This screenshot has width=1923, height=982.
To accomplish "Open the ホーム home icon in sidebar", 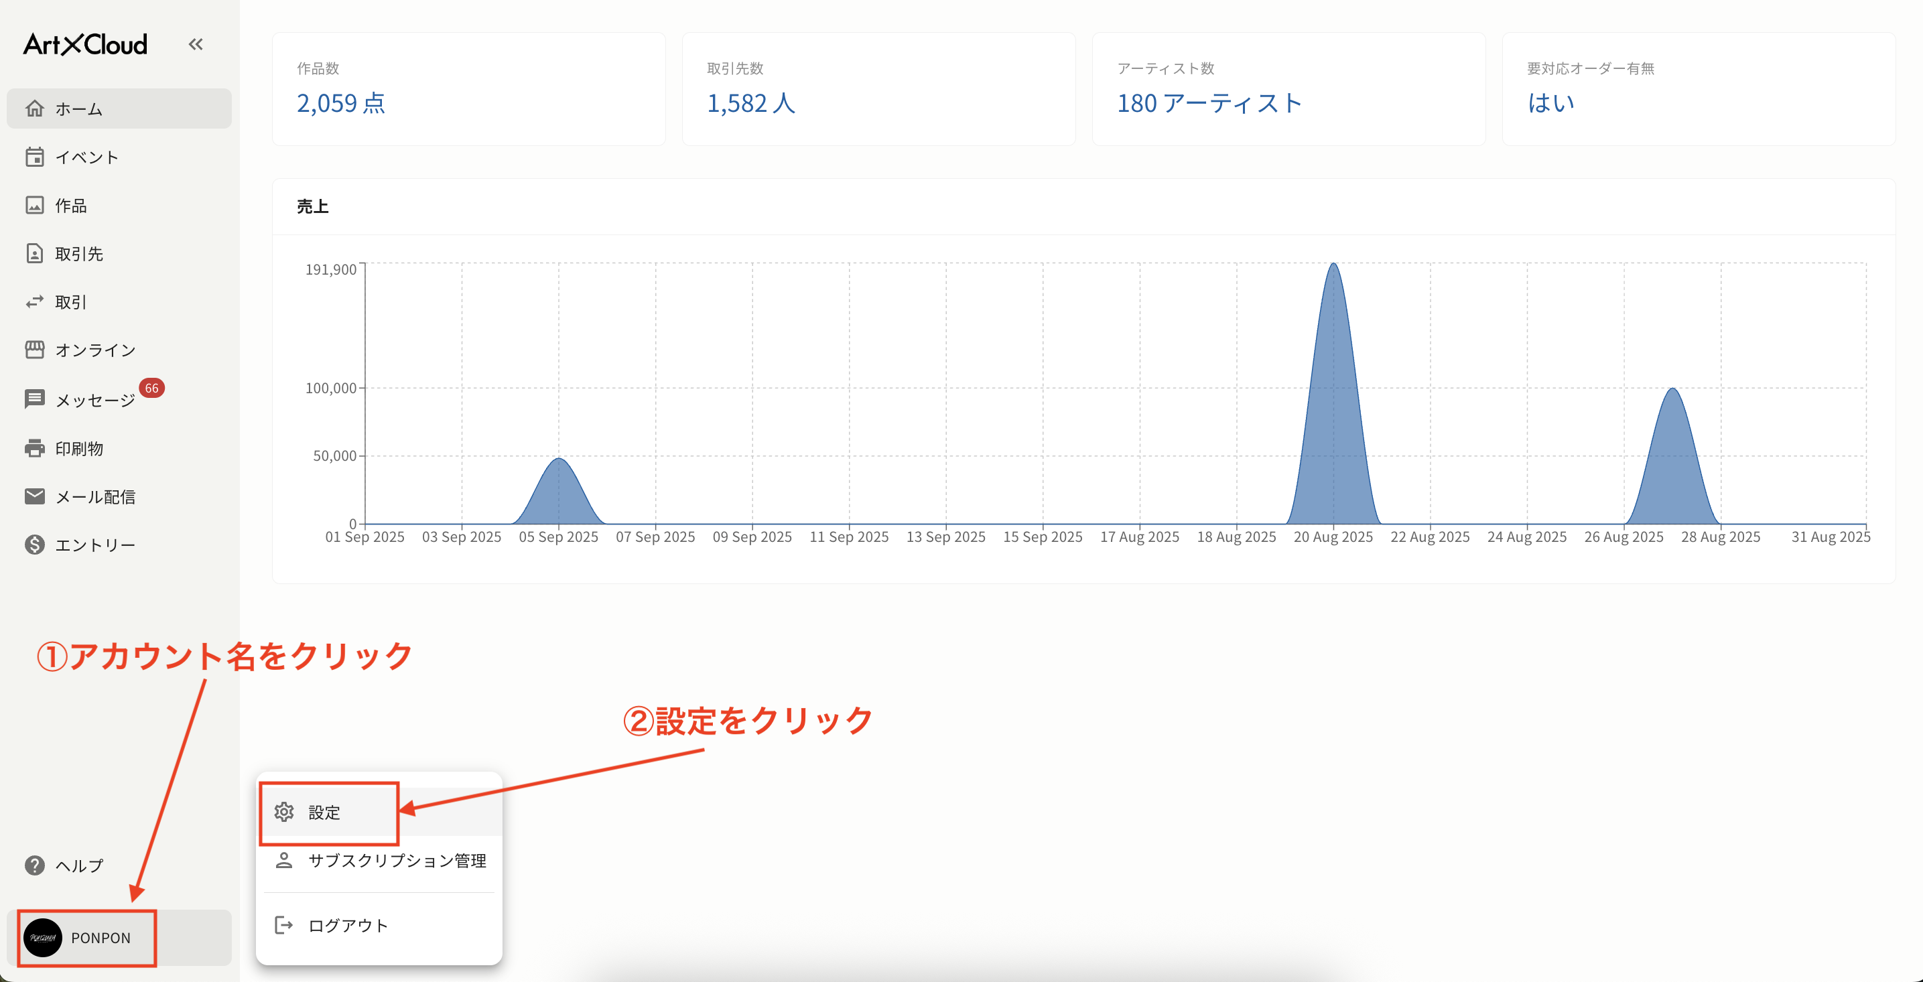I will pyautogui.click(x=35, y=109).
